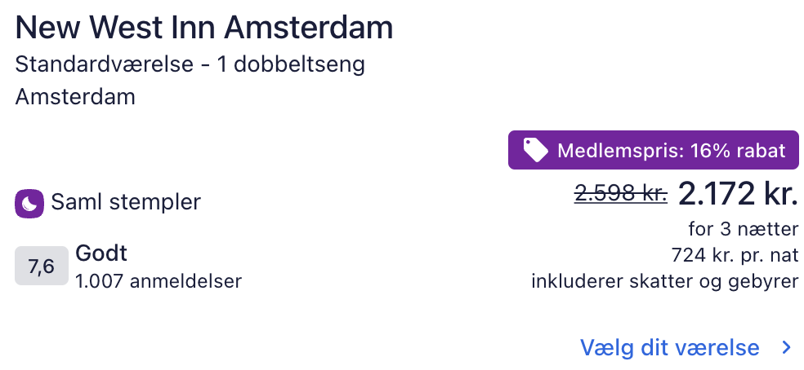Open the 1.007 anmeldelser reviews text
Screen dimensions: 804x370
click(x=159, y=282)
